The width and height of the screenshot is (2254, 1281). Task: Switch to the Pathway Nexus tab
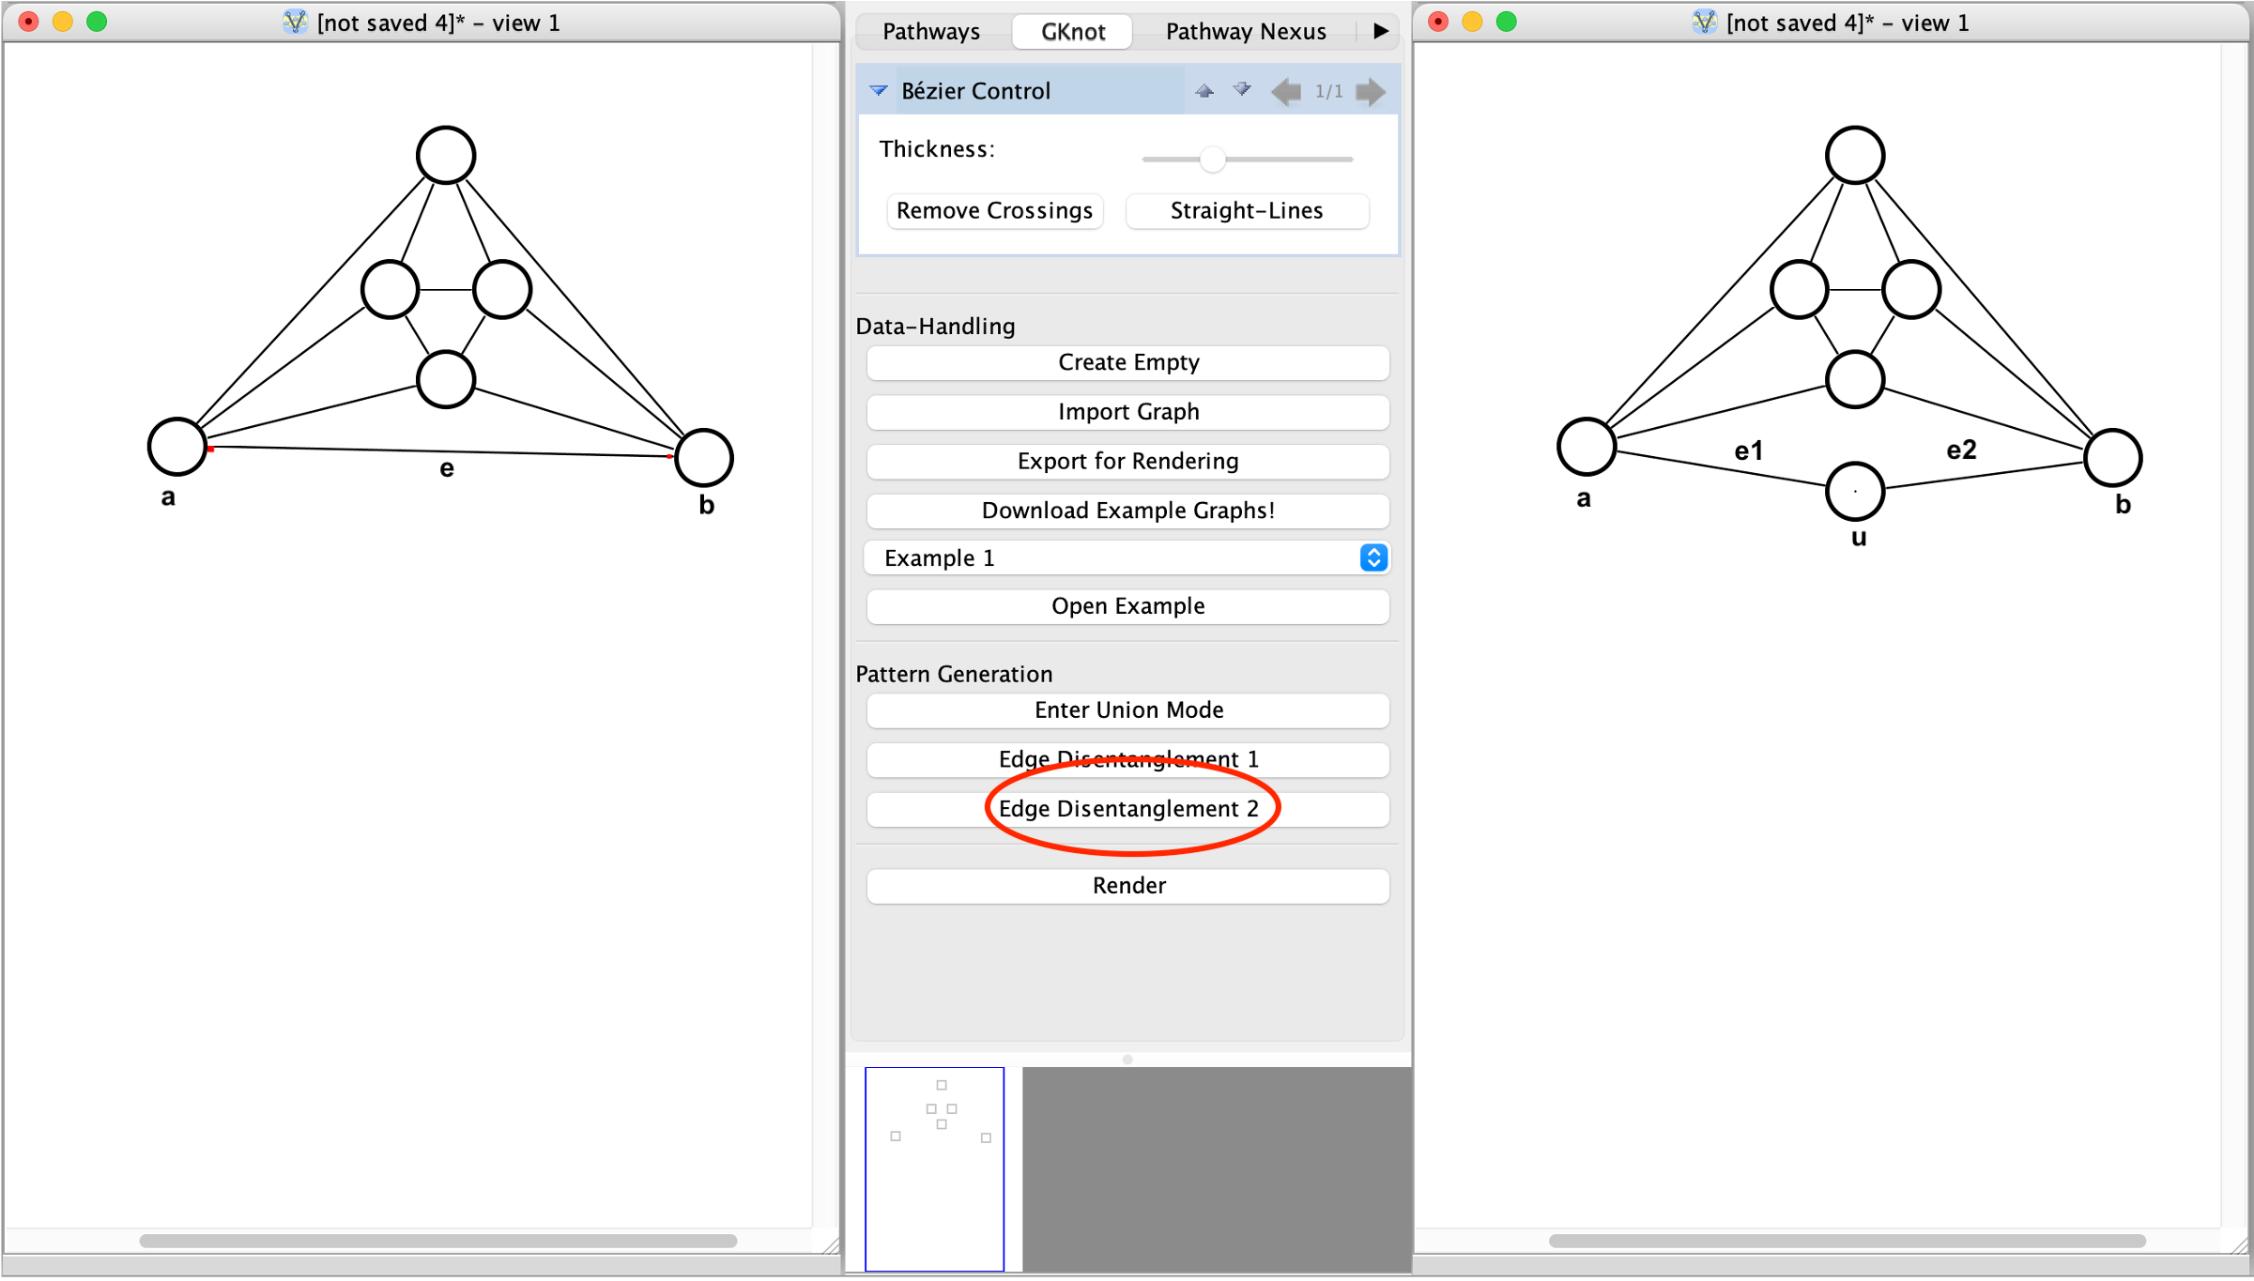(1245, 31)
